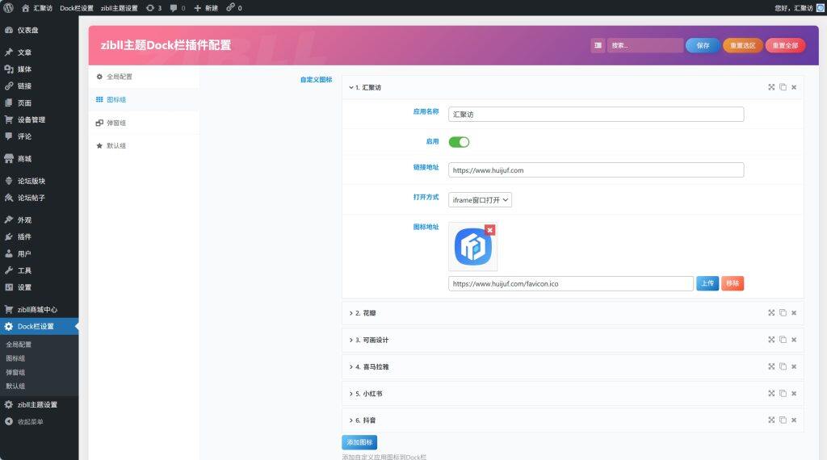Switch to 默认组 tab
Viewport: 827px width, 460px height.
[144, 145]
